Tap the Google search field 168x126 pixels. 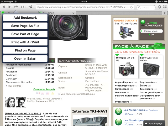pyautogui.click(x=148, y=7)
